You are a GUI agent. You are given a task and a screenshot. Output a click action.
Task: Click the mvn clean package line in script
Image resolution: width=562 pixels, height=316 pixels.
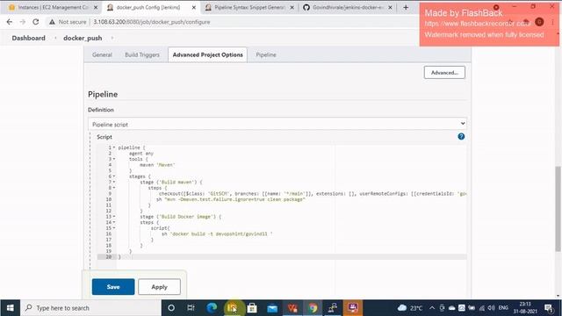click(x=231, y=199)
